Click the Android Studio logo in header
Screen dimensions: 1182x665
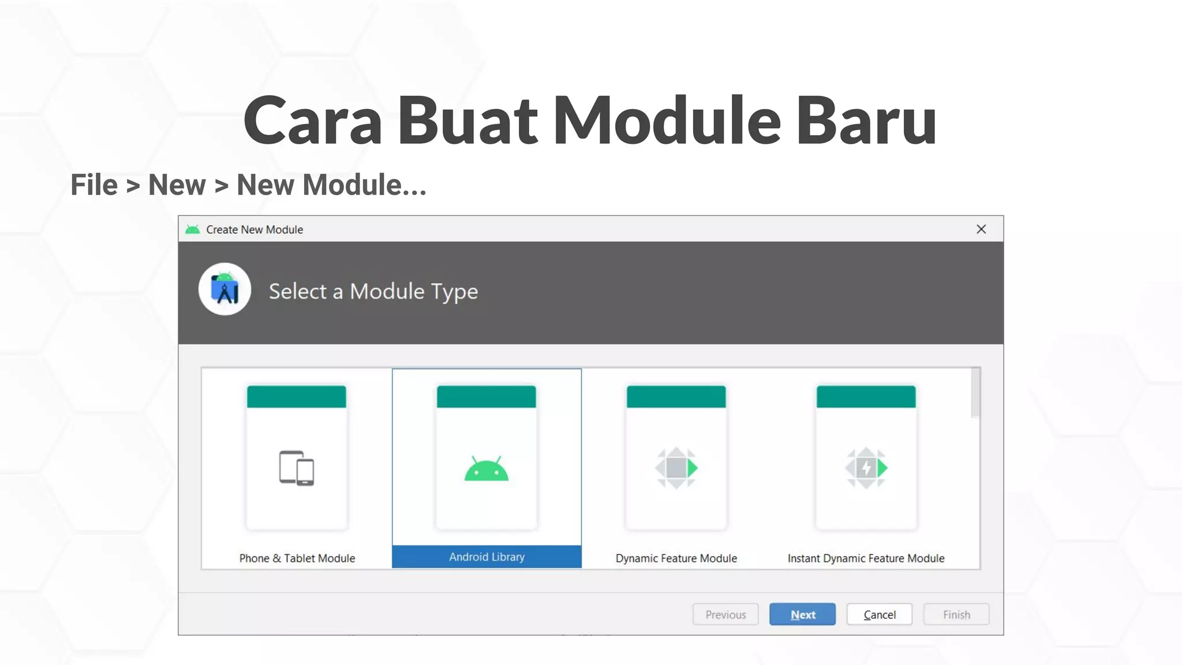(x=225, y=289)
